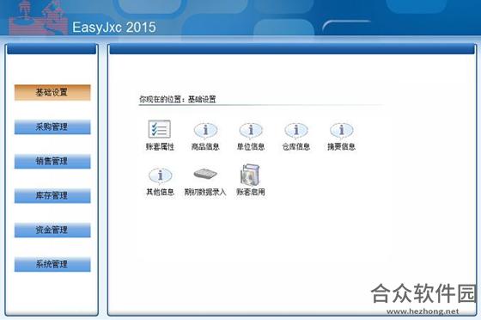Launch the 期初数据录入 icon

pyautogui.click(x=205, y=174)
